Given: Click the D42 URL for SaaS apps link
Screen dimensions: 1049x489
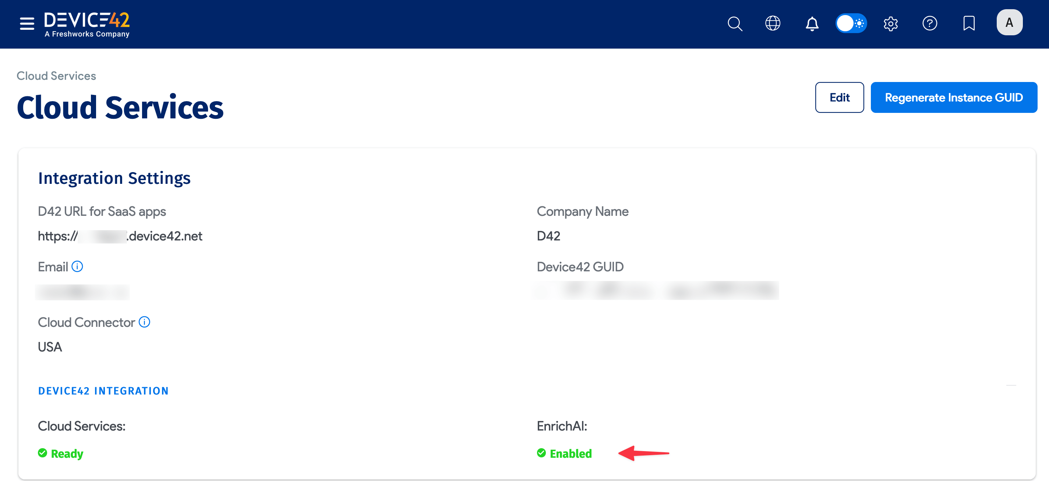Looking at the screenshot, I should click(120, 236).
